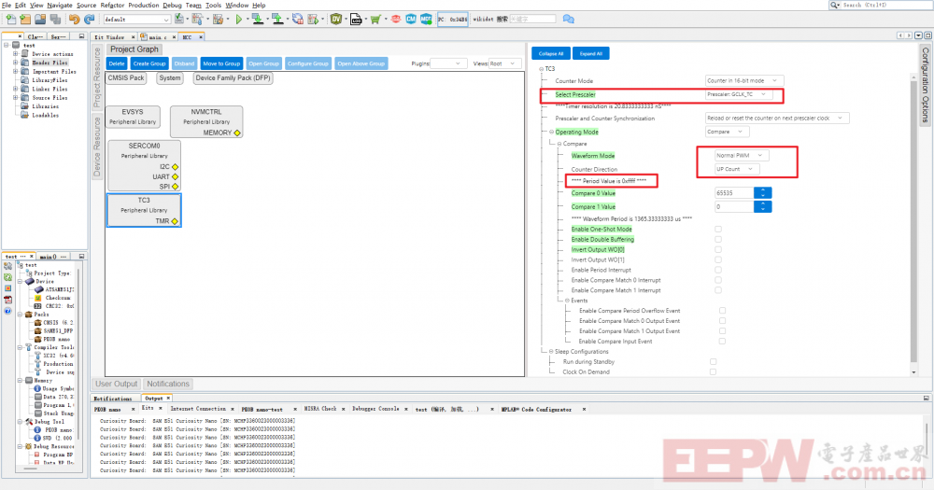Image resolution: width=934 pixels, height=490 pixels.
Task: Click the Debug Project icon
Action: (313, 19)
